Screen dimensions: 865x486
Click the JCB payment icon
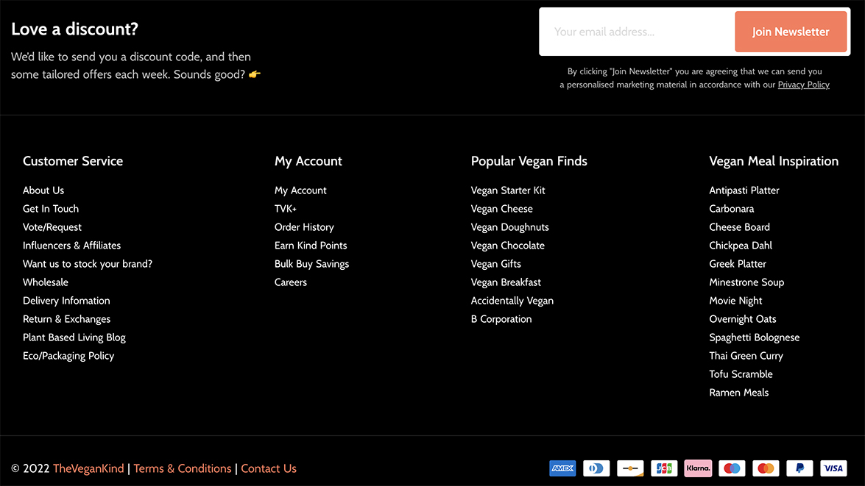pos(664,468)
